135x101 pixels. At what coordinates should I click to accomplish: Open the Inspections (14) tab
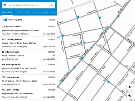pyautogui.click(x=32, y=12)
